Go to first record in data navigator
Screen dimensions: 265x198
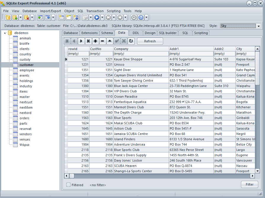coord(67,41)
